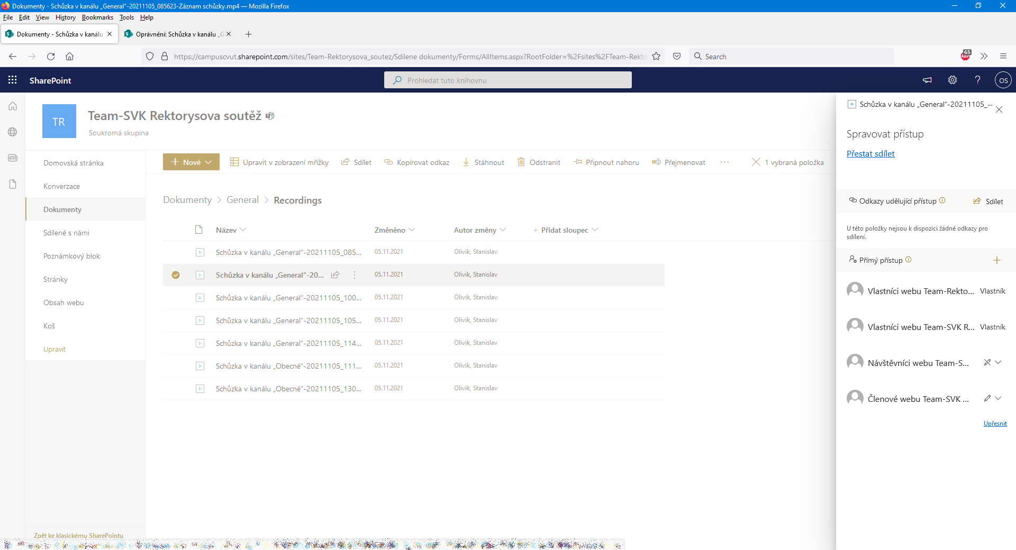
Task: Bookmark this page with the star icon
Action: tap(656, 57)
